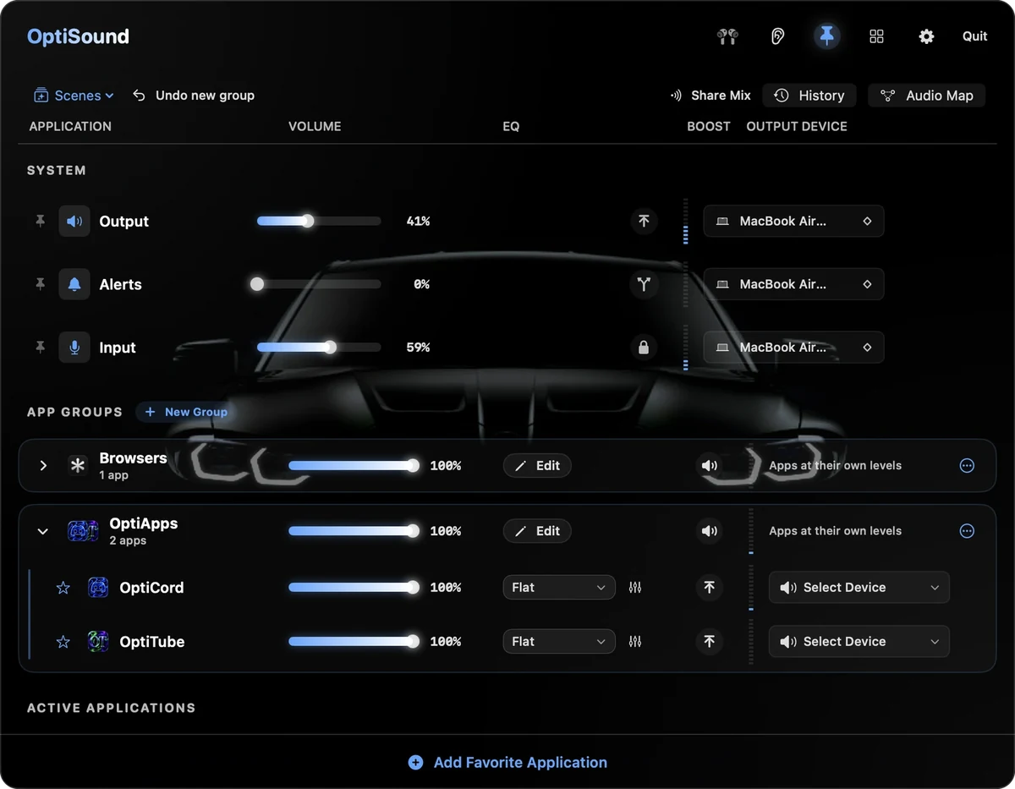Screen dimensions: 1015x789
Task: Adjust the Input volume slider
Action: pos(319,347)
